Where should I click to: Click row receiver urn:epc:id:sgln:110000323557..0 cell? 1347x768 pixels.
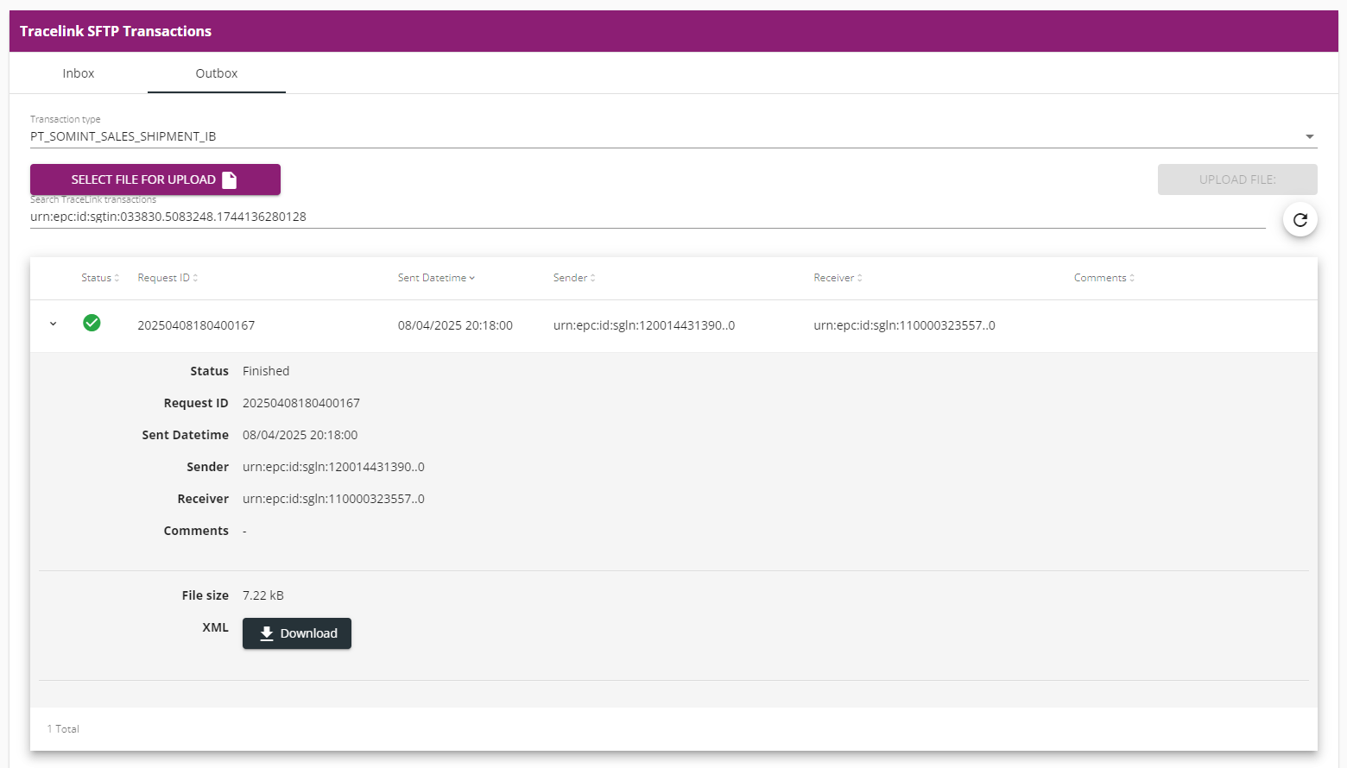point(904,325)
